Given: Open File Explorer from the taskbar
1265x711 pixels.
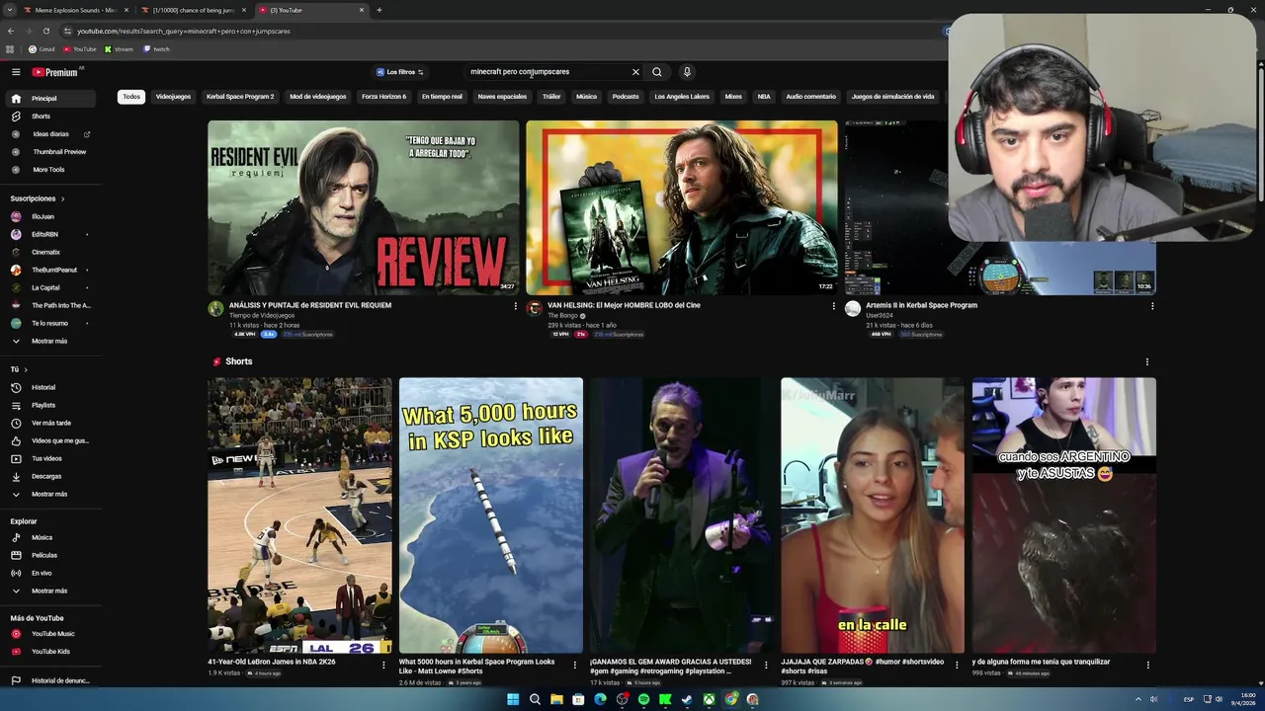Looking at the screenshot, I should click(556, 699).
